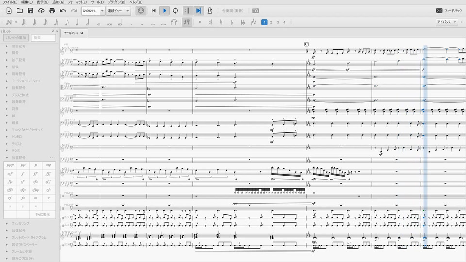This screenshot has height=262, width=466.
Task: Focus the palette 検索 search box
Action: pyautogui.click(x=43, y=38)
